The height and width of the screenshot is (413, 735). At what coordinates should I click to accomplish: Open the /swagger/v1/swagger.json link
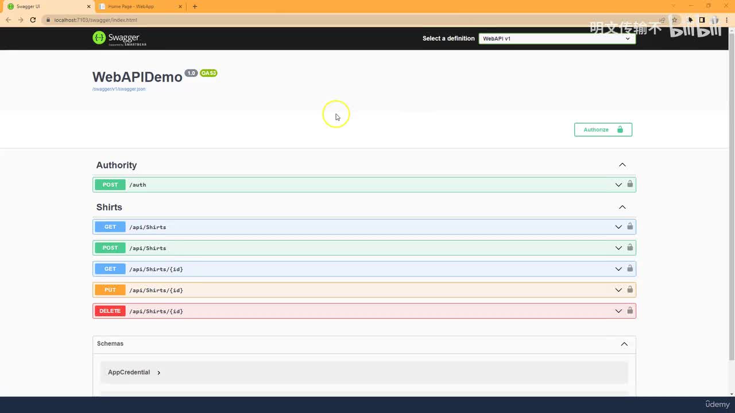119,89
